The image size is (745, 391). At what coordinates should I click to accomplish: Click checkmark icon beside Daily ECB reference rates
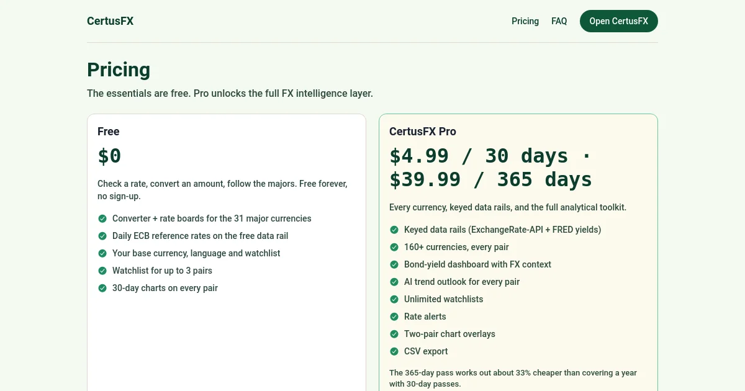pos(102,236)
